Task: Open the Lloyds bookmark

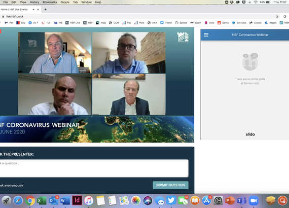Action: (256, 23)
